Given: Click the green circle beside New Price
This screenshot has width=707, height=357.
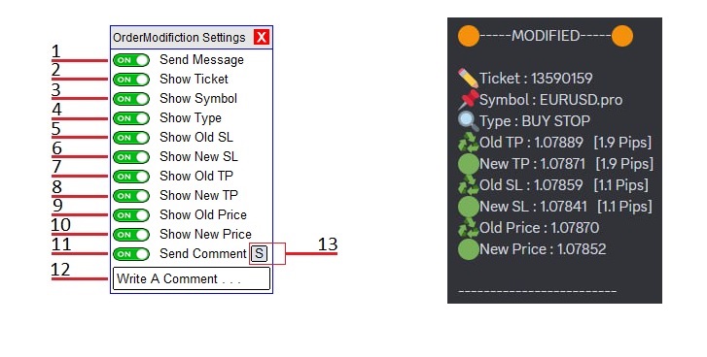Looking at the screenshot, I should click(468, 249).
